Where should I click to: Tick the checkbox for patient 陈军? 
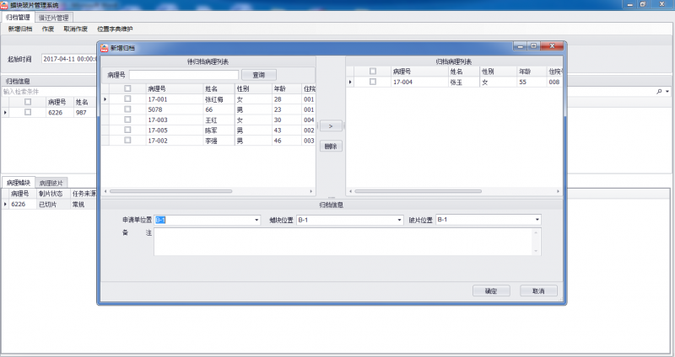pos(127,131)
